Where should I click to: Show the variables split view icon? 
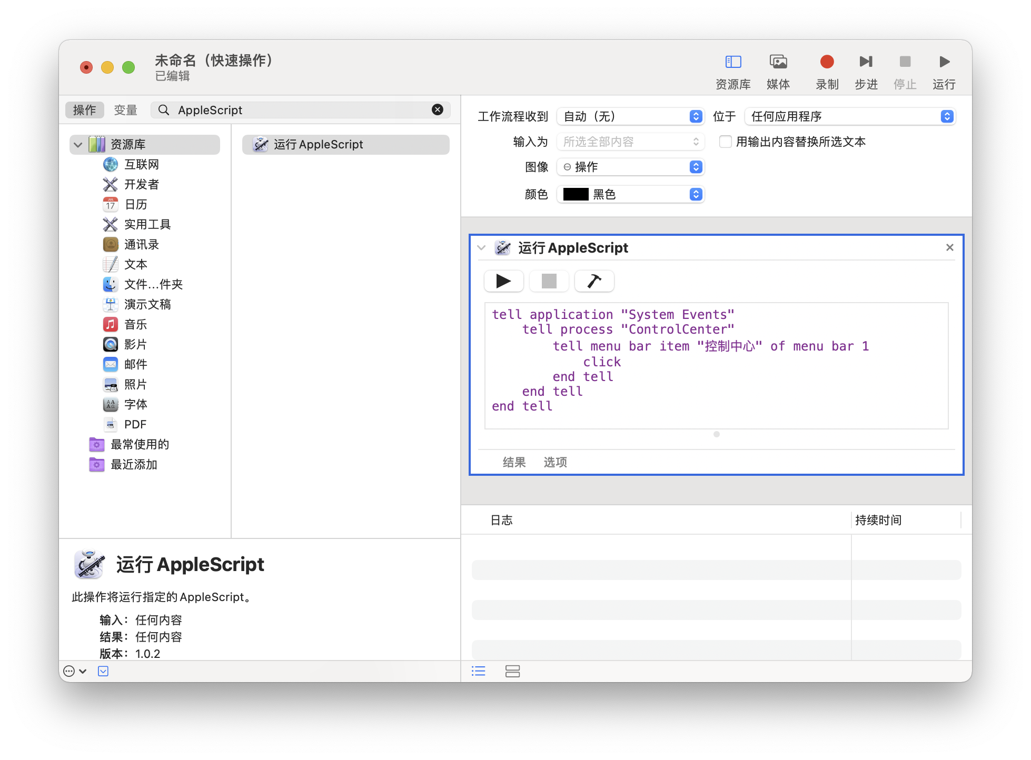tap(512, 671)
